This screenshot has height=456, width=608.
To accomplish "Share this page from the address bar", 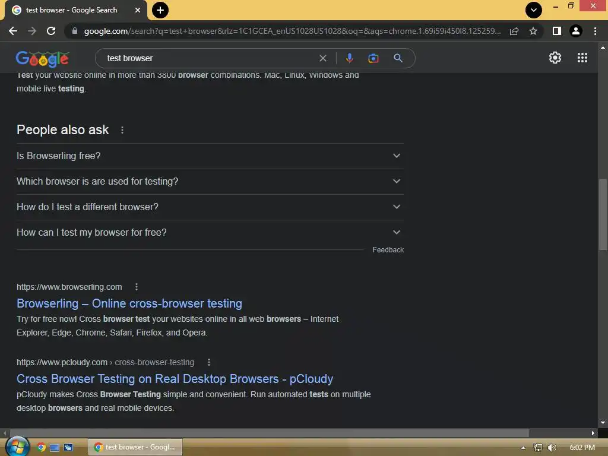I will (x=514, y=31).
